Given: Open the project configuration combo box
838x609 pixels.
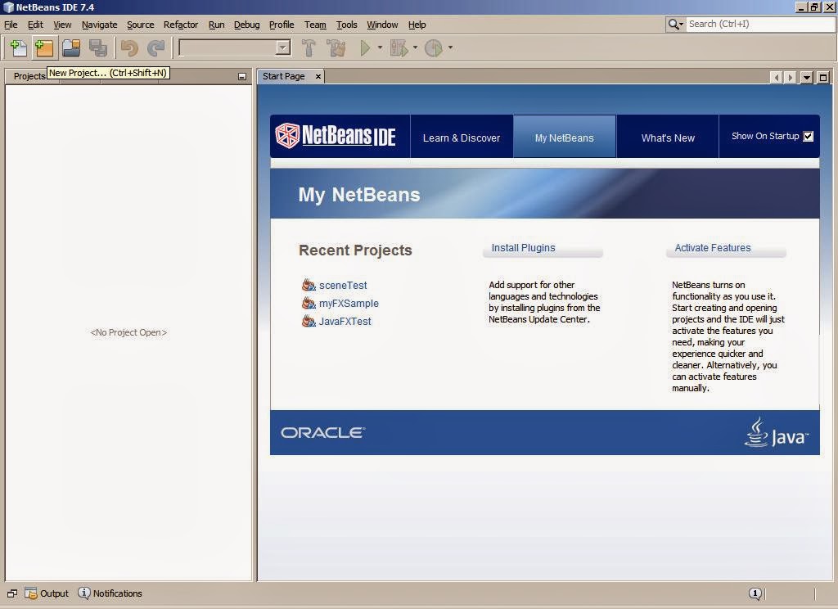Looking at the screenshot, I should click(x=235, y=48).
